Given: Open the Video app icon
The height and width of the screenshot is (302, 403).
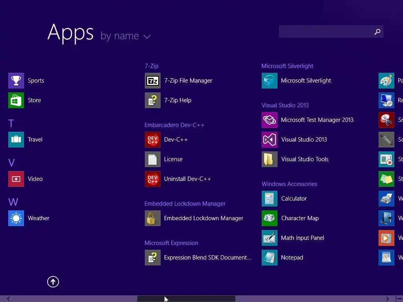Looking at the screenshot, I should (16, 179).
